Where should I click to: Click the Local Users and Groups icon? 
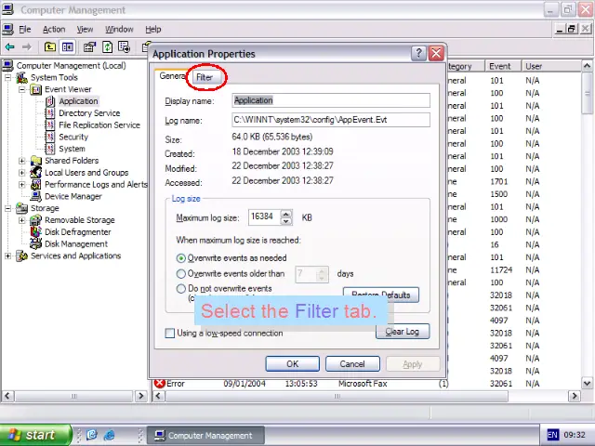[36, 173]
